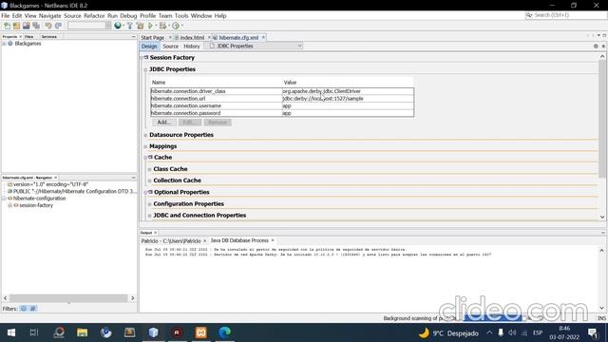
Task: Open the Profile Project dropdown arrow
Action: 181,26
